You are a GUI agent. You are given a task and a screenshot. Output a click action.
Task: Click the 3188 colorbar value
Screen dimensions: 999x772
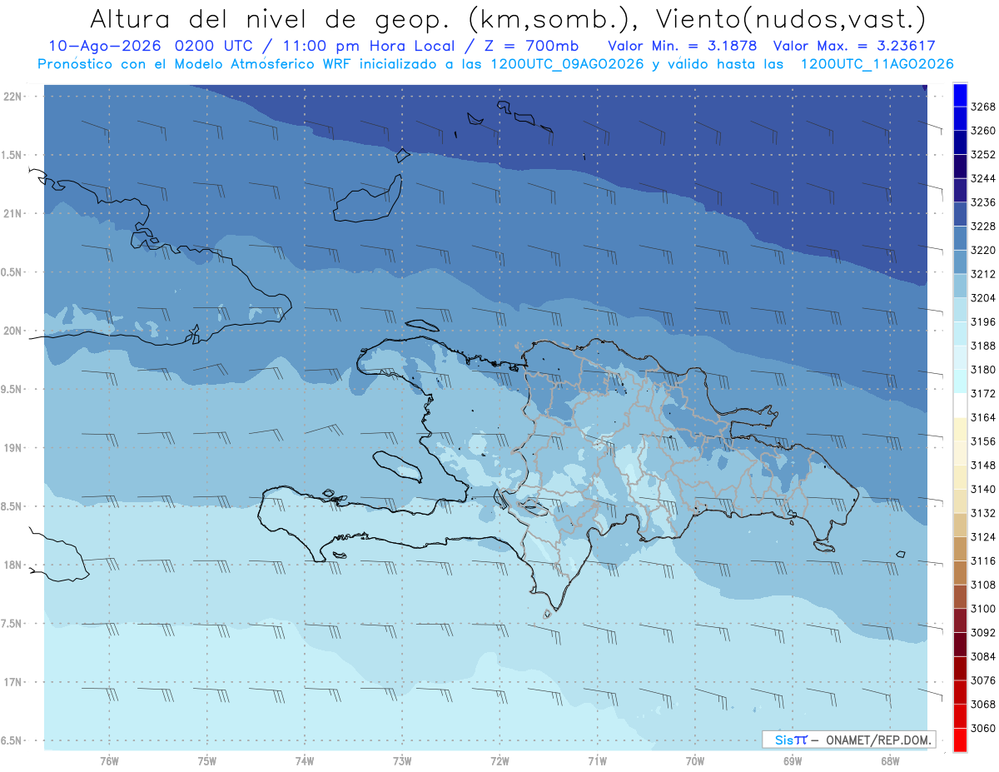[983, 346]
